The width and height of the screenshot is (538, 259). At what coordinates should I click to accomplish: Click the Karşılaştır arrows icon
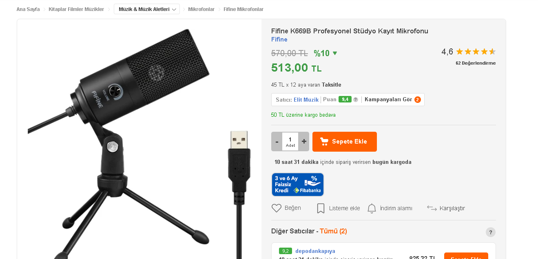432,208
